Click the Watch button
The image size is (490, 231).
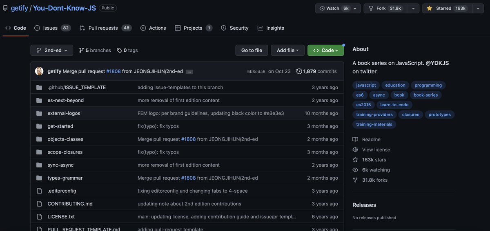[x=334, y=8]
